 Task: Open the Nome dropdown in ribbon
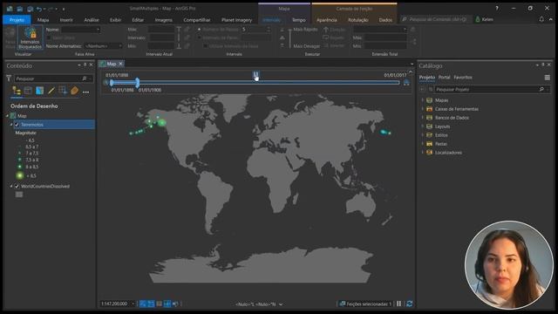click(x=99, y=30)
